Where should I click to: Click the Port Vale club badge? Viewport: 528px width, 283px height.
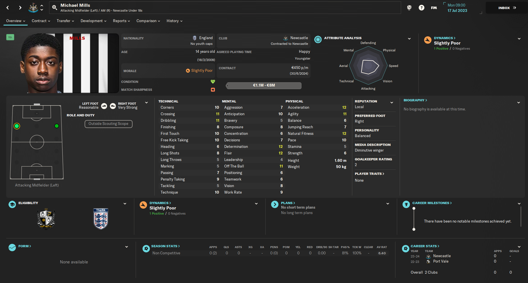46,219
